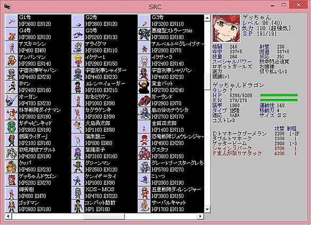The image size is (311, 225).
Task: Select the グスタフ unit icon
Action: click(x=144, y=154)
